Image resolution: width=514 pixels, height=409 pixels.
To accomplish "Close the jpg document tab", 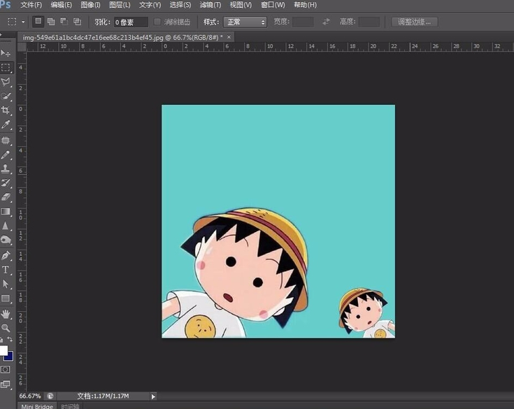I will coord(229,37).
